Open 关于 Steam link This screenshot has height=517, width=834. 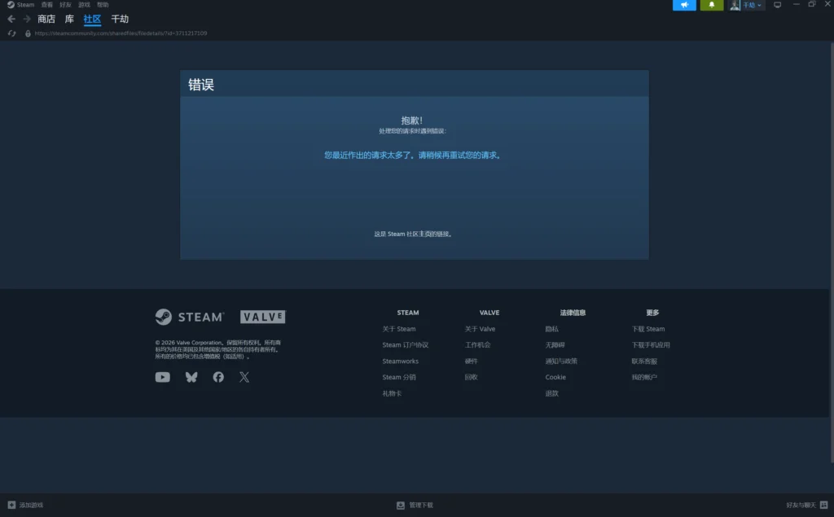[399, 329]
